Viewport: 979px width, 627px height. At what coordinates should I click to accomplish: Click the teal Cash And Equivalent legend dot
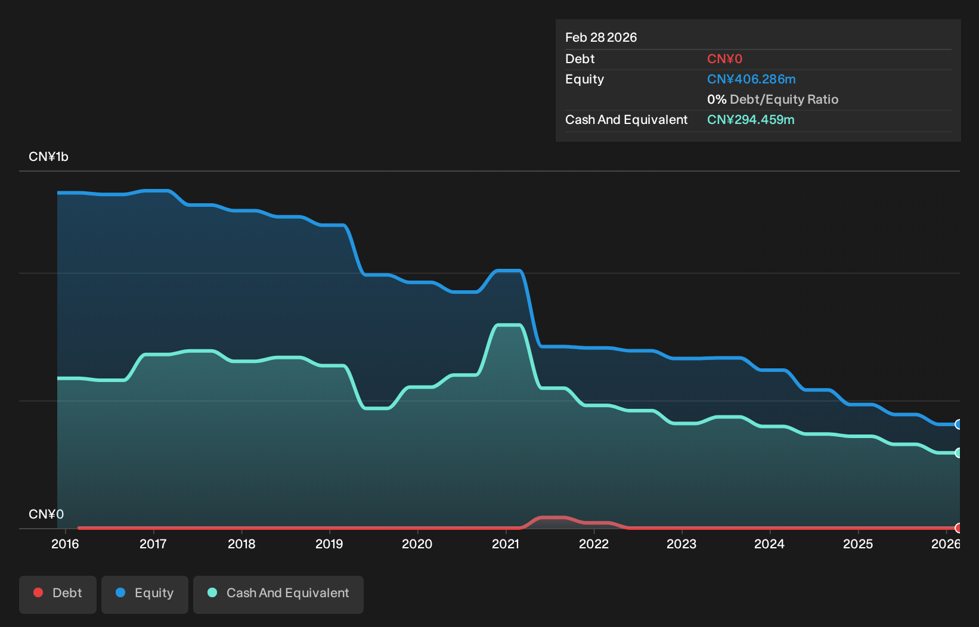[x=212, y=592]
